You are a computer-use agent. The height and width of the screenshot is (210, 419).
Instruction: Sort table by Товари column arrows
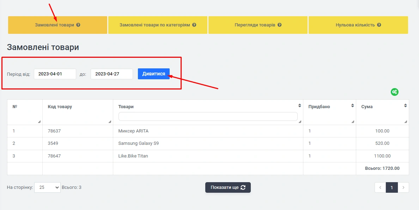point(299,106)
